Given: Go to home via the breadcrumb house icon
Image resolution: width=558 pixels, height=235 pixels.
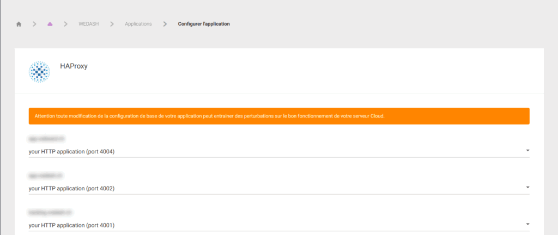Looking at the screenshot, I should [x=19, y=24].
